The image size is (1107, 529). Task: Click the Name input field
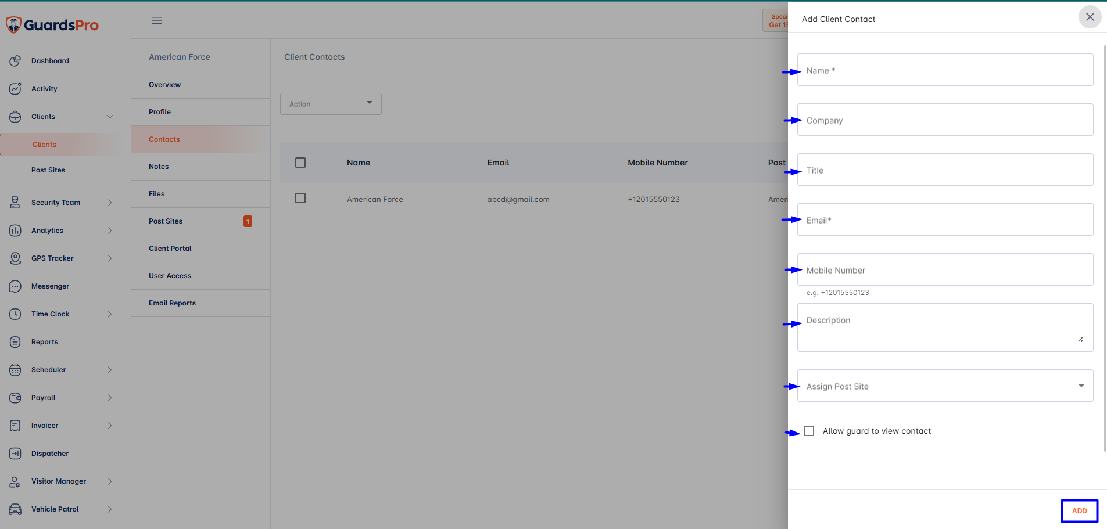click(945, 70)
